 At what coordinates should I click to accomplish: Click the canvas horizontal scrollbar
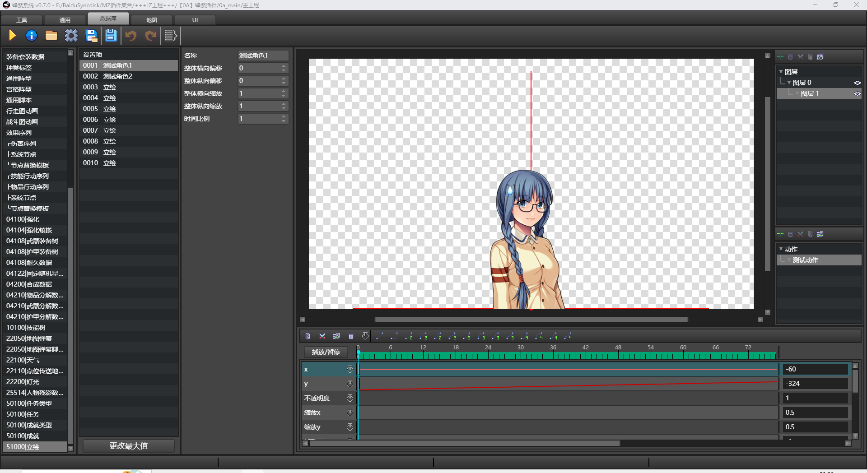pyautogui.click(x=531, y=320)
